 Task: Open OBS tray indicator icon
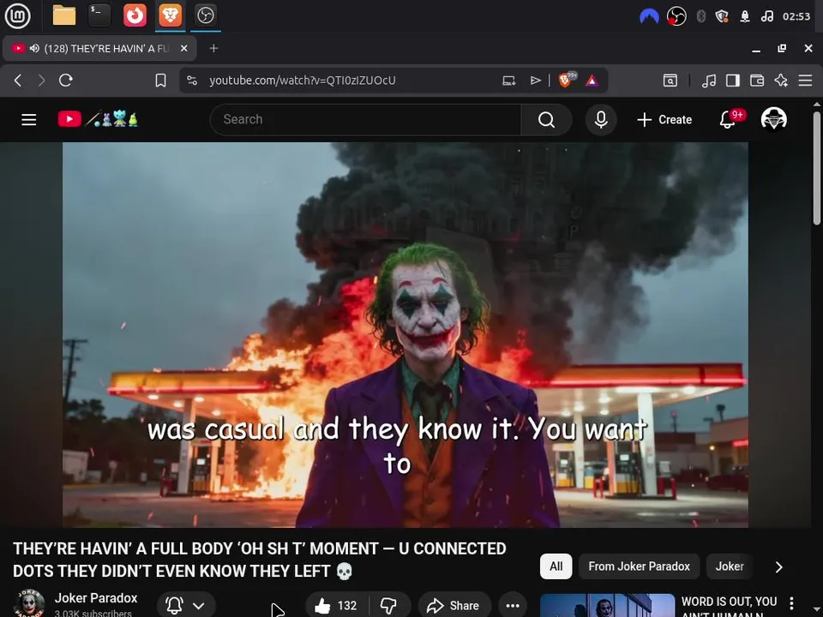676,16
